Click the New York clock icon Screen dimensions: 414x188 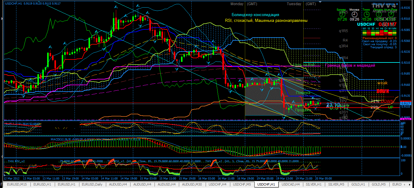[391, 14]
